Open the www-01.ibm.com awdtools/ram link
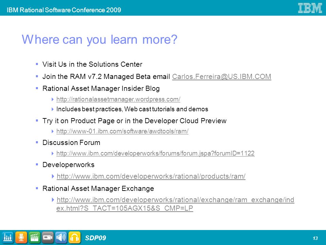Image resolution: width=326 pixels, height=245 pixels. pyautogui.click(x=123, y=131)
